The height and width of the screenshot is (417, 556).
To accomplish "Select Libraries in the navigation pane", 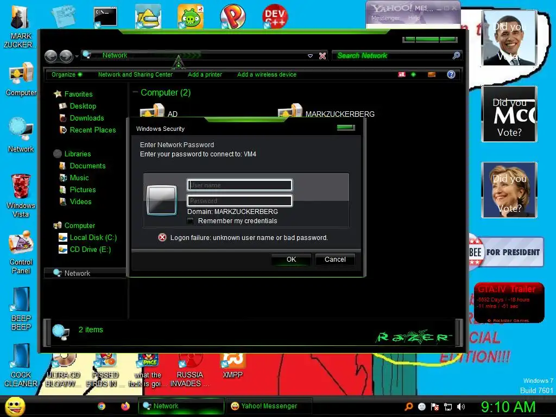I will click(72, 154).
